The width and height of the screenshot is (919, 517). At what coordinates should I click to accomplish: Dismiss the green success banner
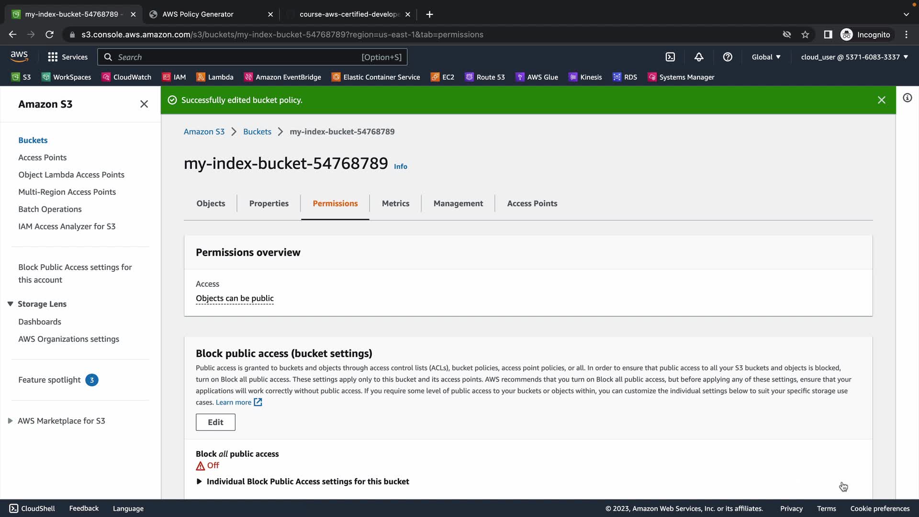[881, 100]
